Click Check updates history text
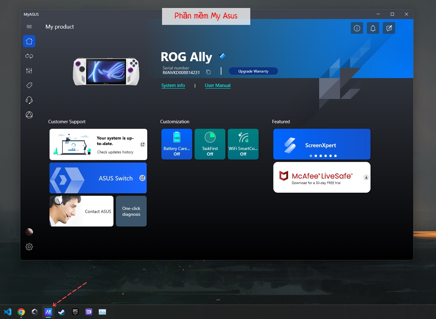436x319 pixels. (x=115, y=152)
